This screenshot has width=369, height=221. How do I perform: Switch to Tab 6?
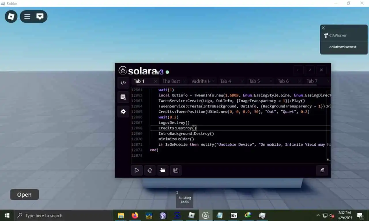(283, 81)
